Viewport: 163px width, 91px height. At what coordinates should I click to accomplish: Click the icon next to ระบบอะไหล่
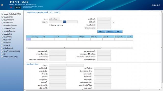click(2, 34)
